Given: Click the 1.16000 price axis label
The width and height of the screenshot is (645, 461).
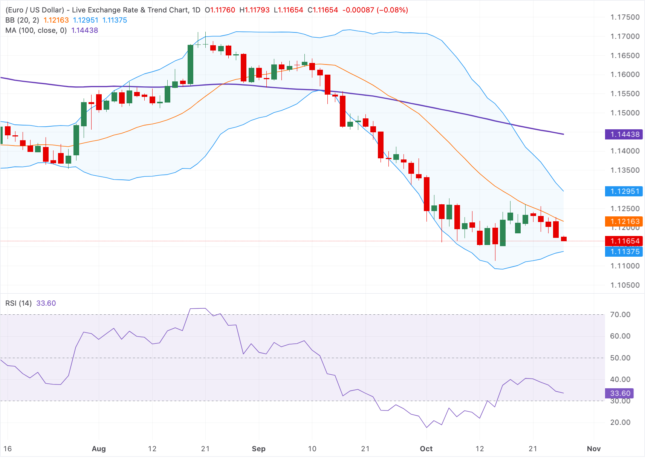Looking at the screenshot, I should (x=625, y=75).
